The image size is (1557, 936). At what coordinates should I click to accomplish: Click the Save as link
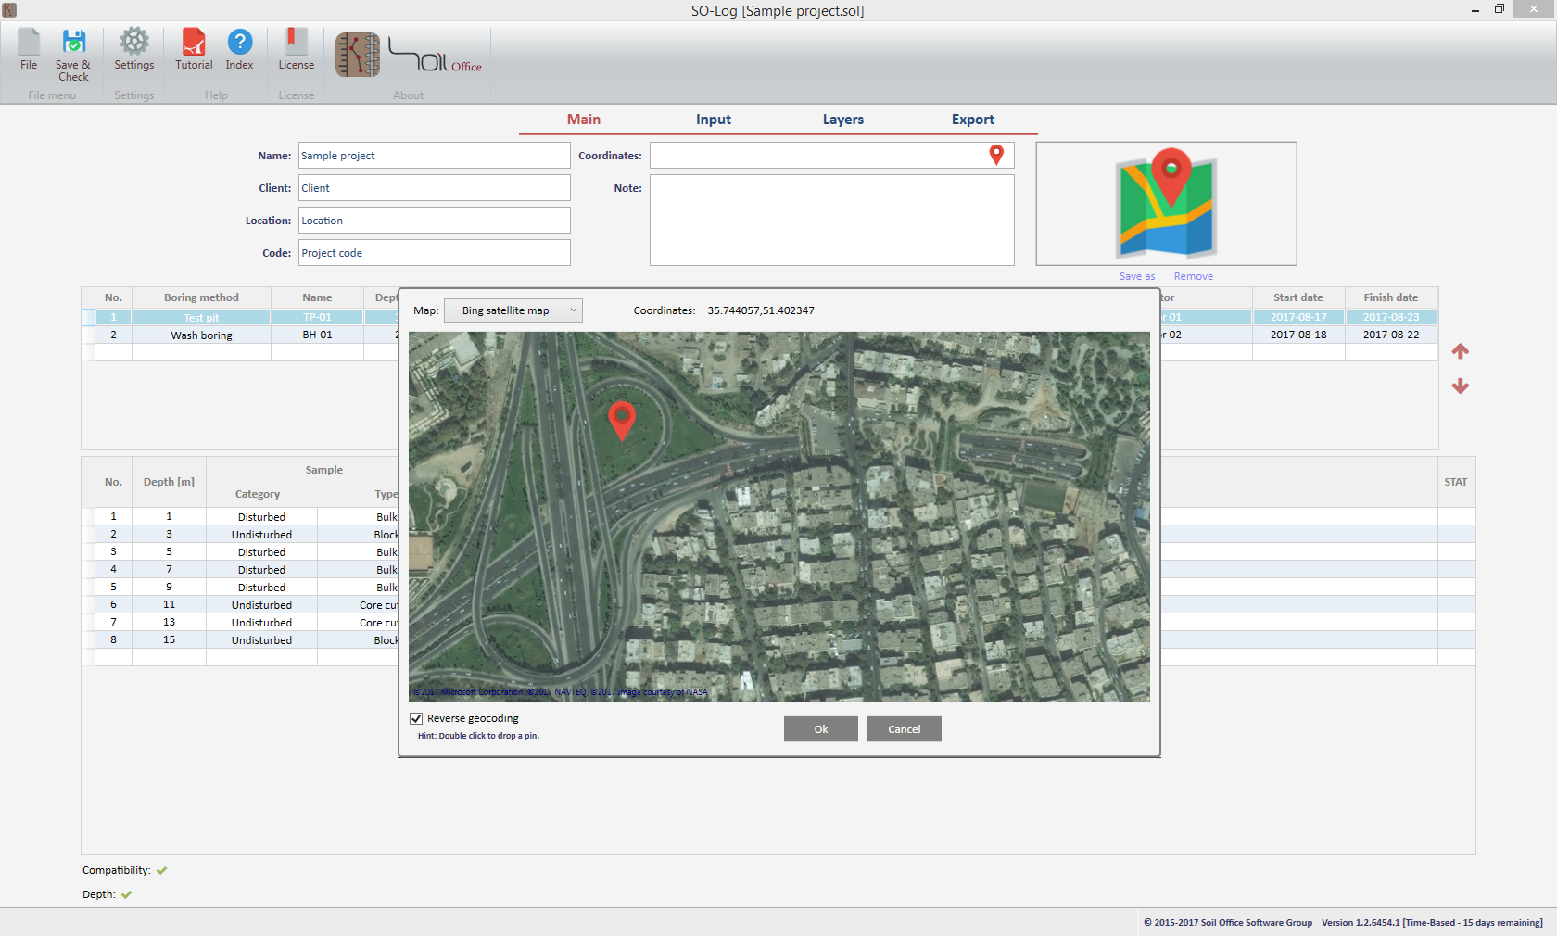point(1136,276)
